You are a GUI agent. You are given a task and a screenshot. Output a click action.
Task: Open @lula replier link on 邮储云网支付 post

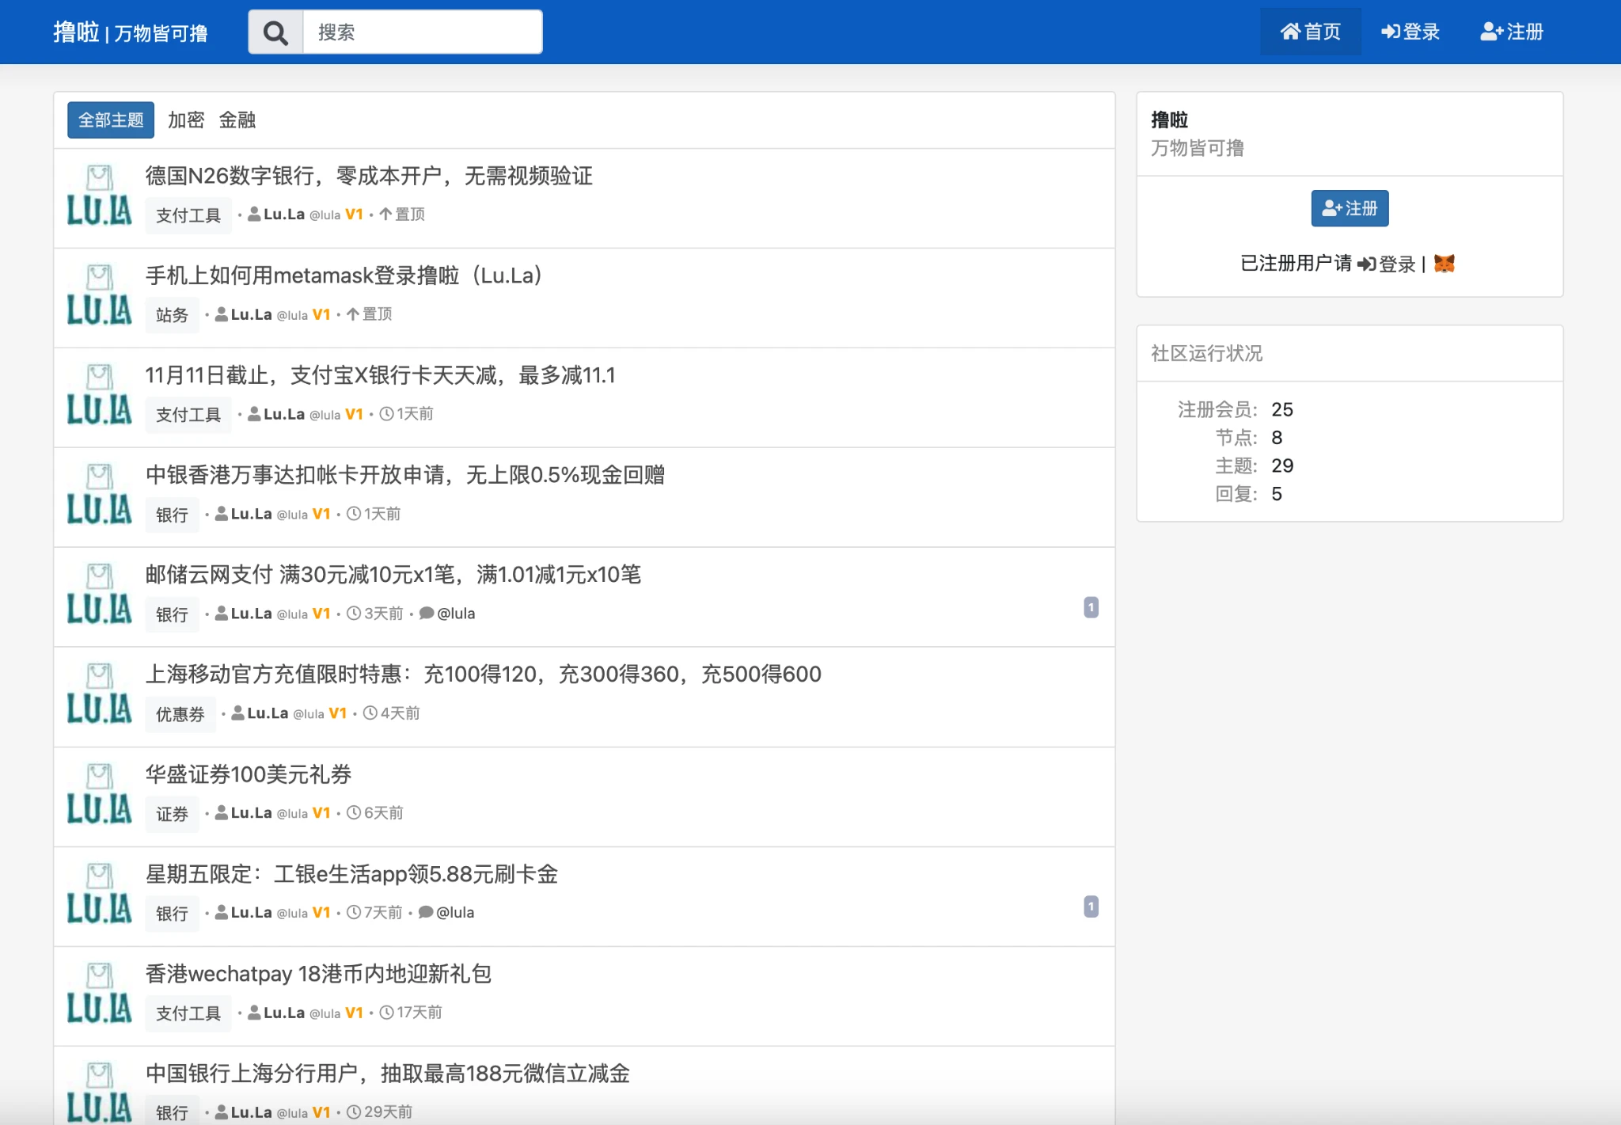(456, 614)
